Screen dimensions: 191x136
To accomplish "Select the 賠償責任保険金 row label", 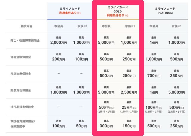I will pos(21,90).
